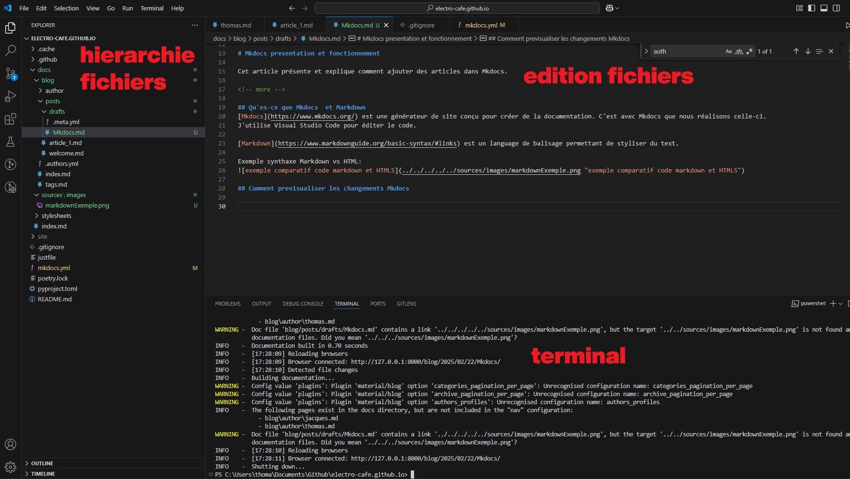Open Run and Debug view
Viewport: 850px width, 479px height.
(10, 96)
